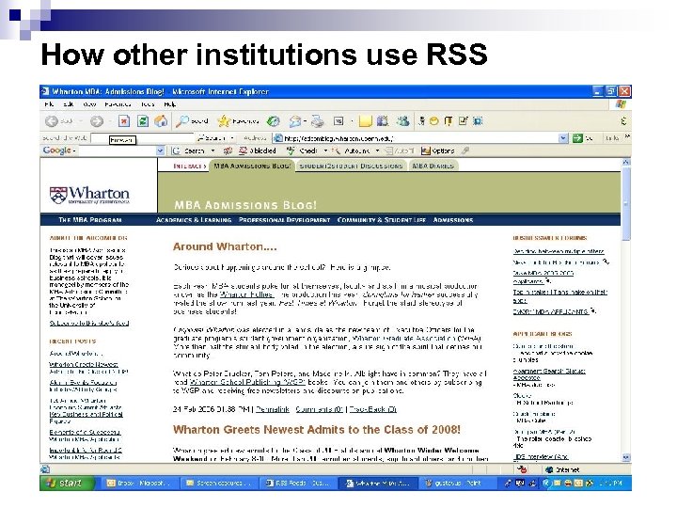Viewport: 677px width, 508px height.
Task: Click the Google toolbar logo
Action: click(56, 151)
